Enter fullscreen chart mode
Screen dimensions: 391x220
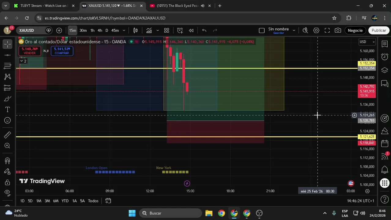pos(327,30)
